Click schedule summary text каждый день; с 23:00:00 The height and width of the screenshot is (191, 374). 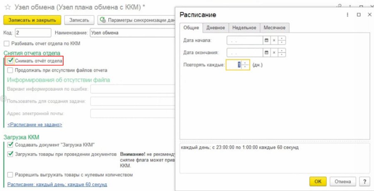coord(240,148)
